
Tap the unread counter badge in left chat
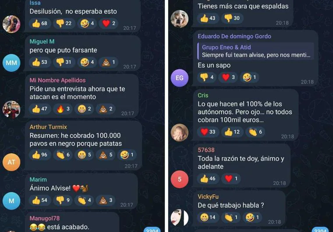coord(152,230)
